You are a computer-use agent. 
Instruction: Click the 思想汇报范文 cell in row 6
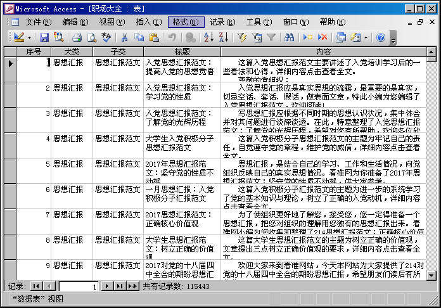click(118, 196)
